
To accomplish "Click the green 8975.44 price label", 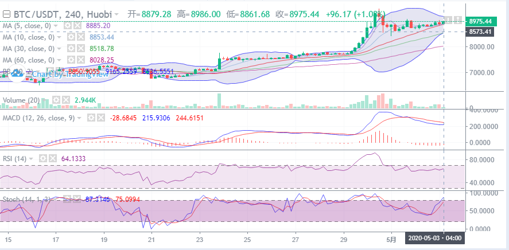I will [481, 21].
